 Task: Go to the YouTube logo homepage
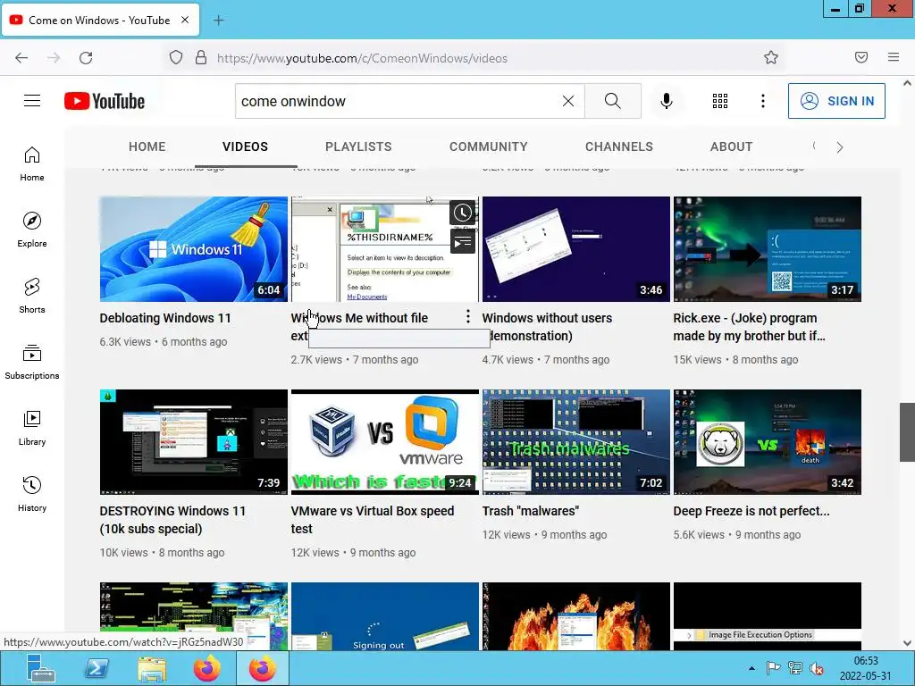pos(105,101)
